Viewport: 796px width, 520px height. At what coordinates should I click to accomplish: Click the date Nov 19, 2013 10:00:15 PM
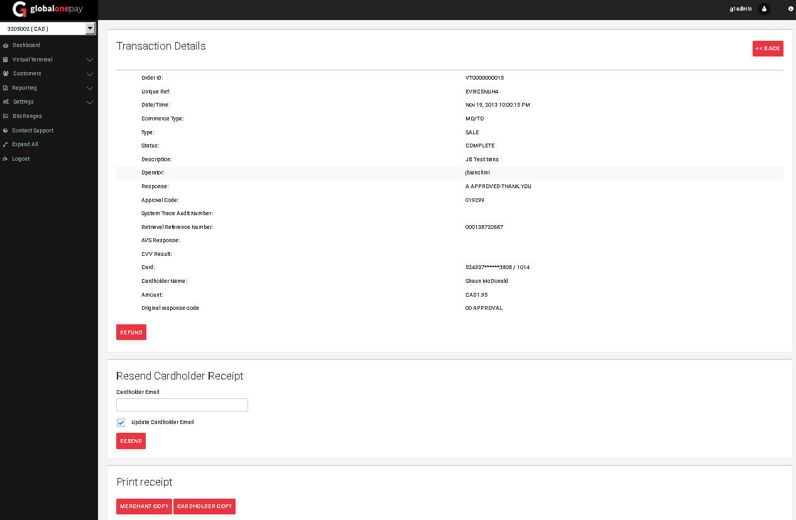click(498, 105)
